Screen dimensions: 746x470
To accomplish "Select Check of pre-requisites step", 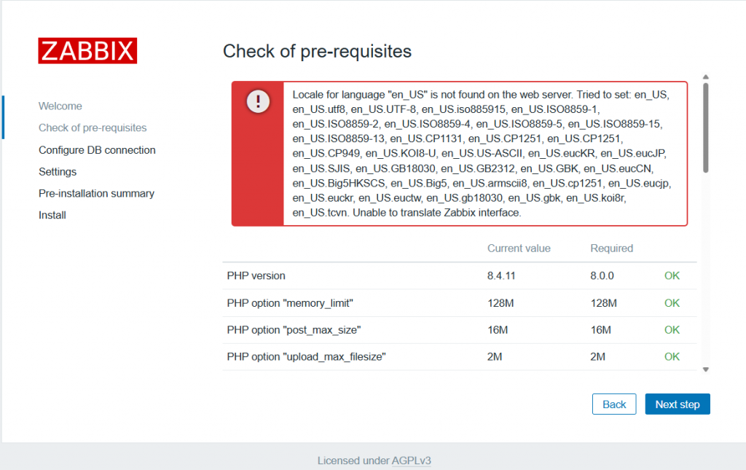I will tap(93, 128).
